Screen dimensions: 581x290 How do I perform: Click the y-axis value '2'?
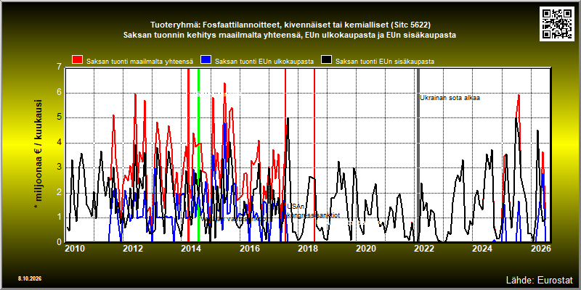pyautogui.click(x=60, y=192)
